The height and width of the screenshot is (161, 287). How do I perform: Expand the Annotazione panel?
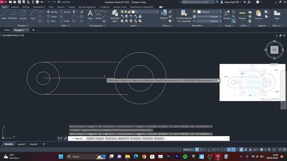click(x=97, y=25)
